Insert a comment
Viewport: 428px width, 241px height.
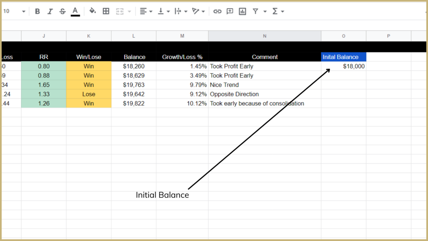pyautogui.click(x=229, y=11)
